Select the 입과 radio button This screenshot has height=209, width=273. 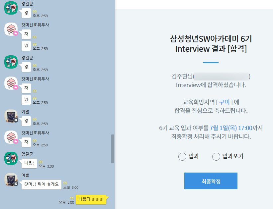tap(182, 157)
